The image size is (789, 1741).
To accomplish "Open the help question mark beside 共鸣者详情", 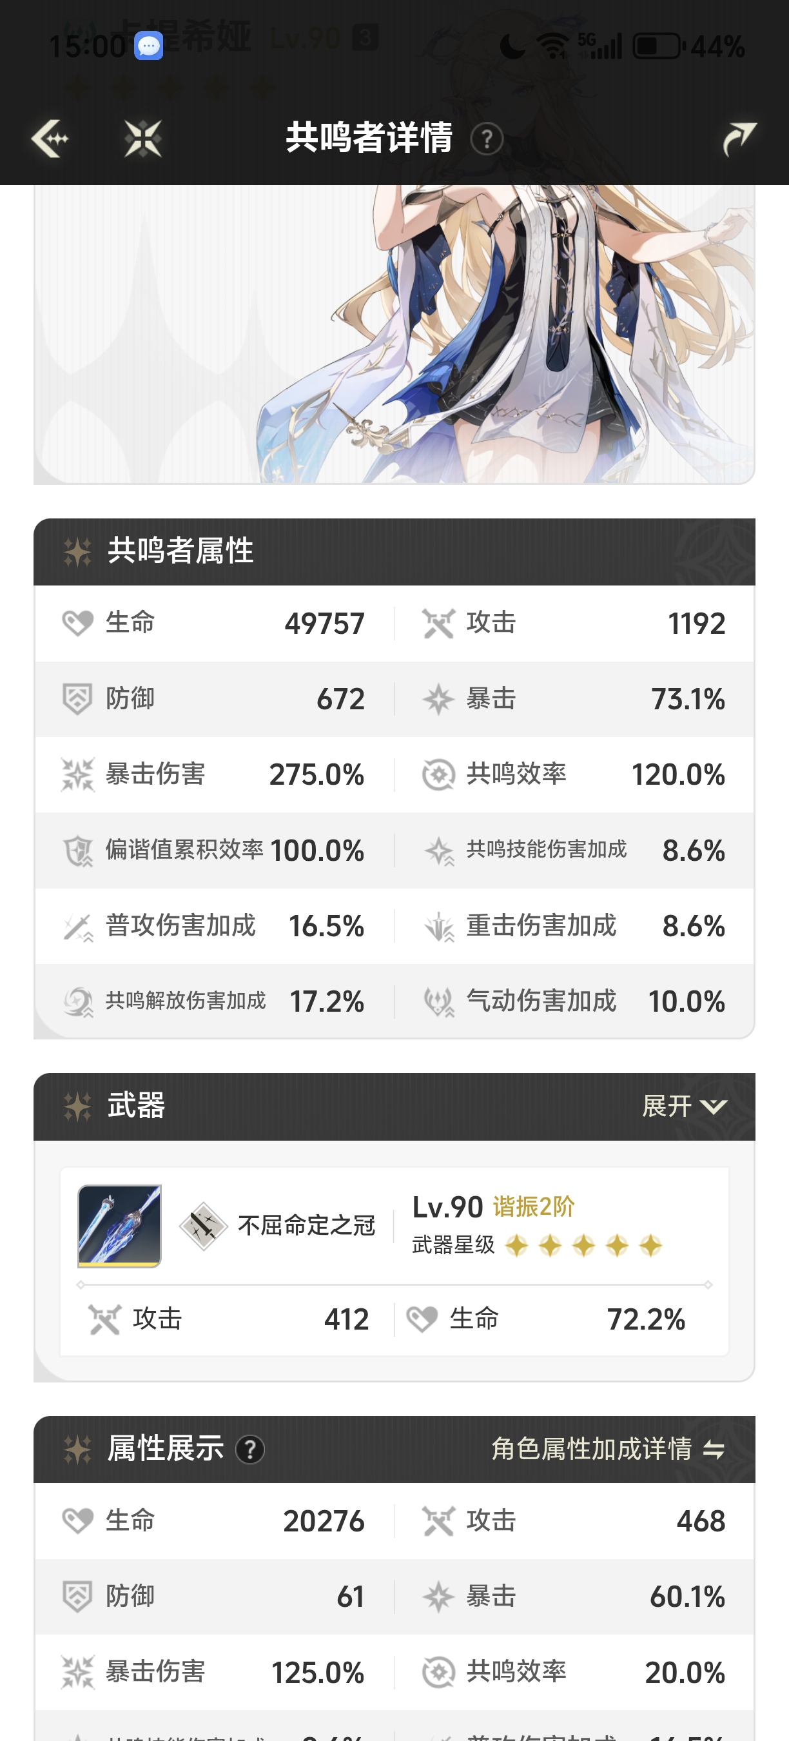I will [x=487, y=139].
